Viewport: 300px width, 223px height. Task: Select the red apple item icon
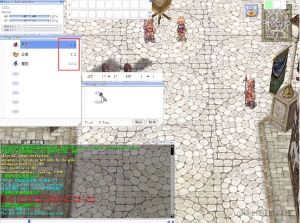tap(16, 45)
